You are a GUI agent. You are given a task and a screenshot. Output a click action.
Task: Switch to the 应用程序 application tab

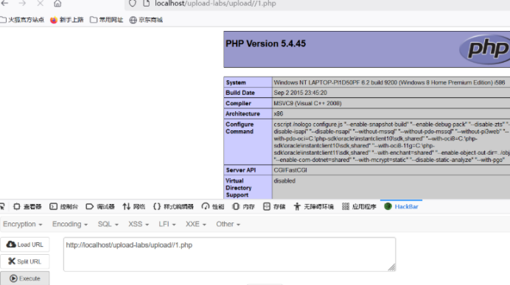click(359, 206)
